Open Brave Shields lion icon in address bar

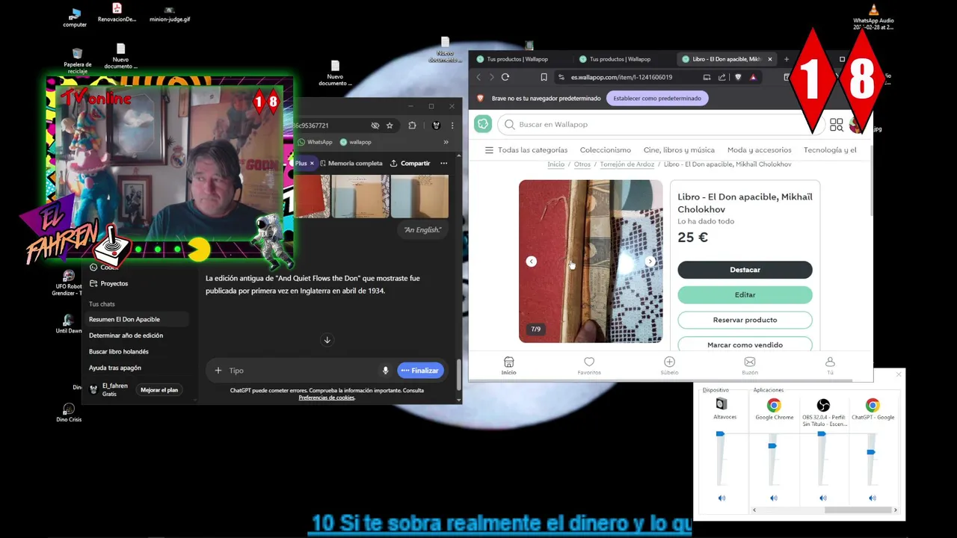click(x=738, y=77)
